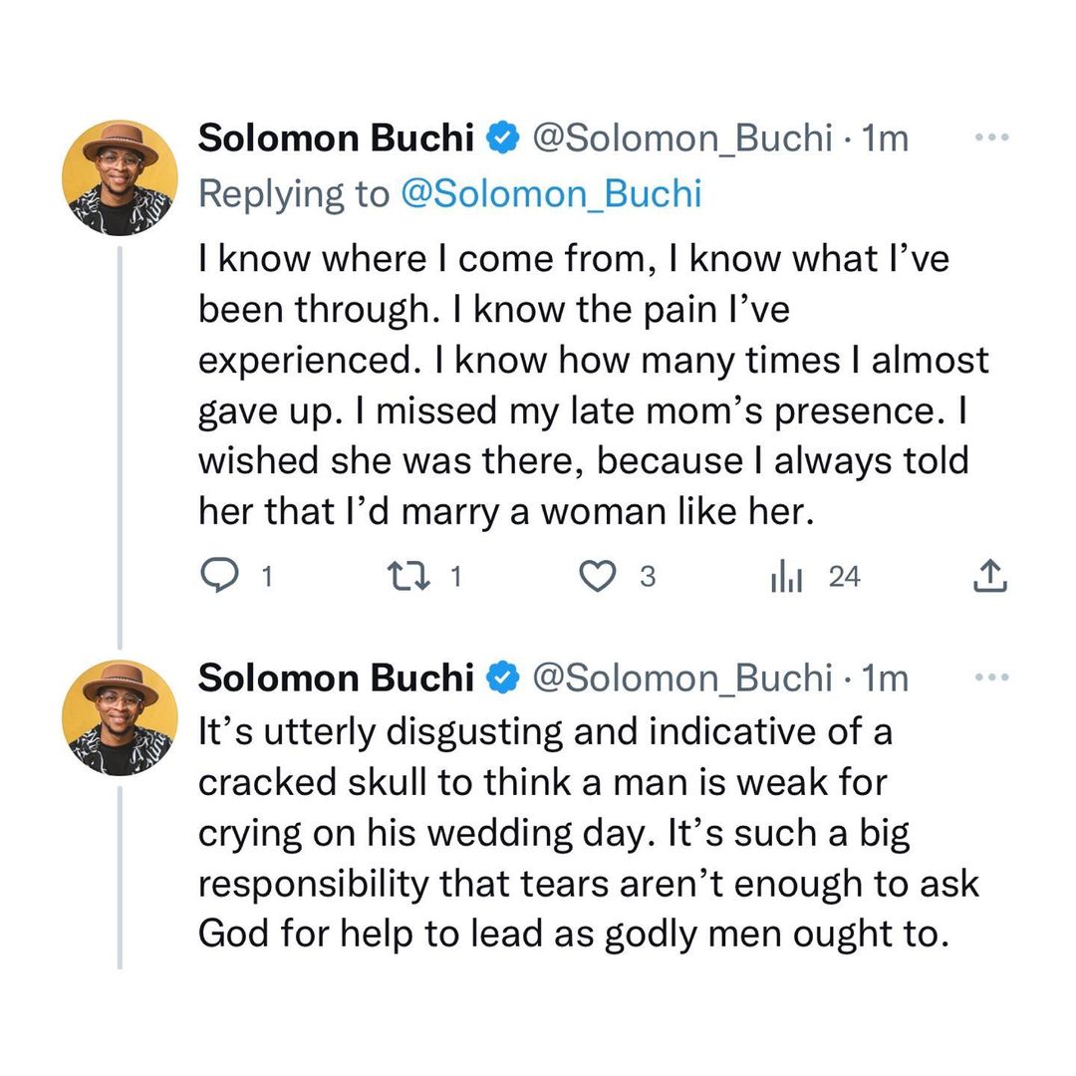Open more options on wedding day tweet
The height and width of the screenshot is (1076, 1076).
pyautogui.click(x=991, y=677)
